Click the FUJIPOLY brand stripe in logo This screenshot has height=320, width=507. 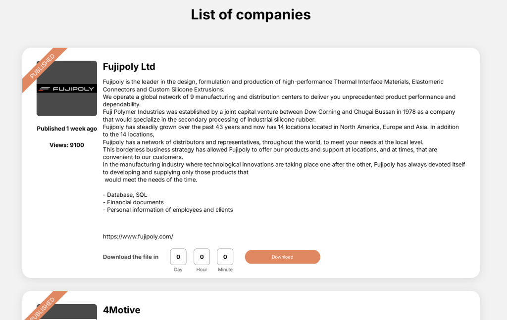pos(67,89)
